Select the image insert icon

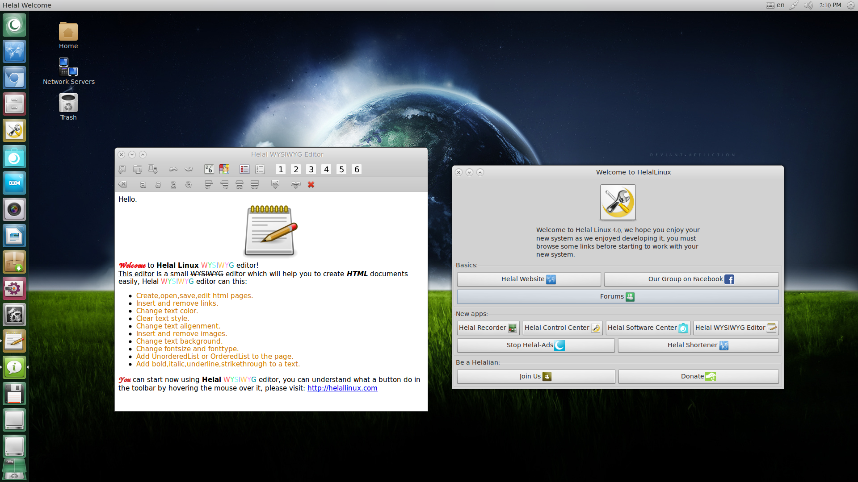[x=275, y=184]
